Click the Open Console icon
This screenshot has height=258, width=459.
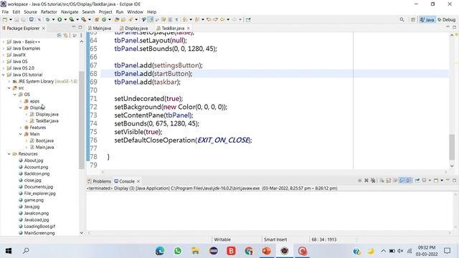coord(436,181)
